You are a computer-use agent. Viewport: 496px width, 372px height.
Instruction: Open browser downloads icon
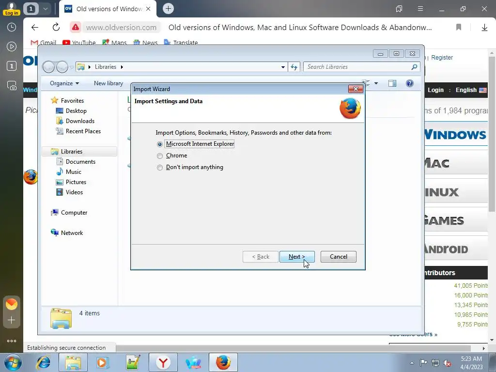pos(484,28)
